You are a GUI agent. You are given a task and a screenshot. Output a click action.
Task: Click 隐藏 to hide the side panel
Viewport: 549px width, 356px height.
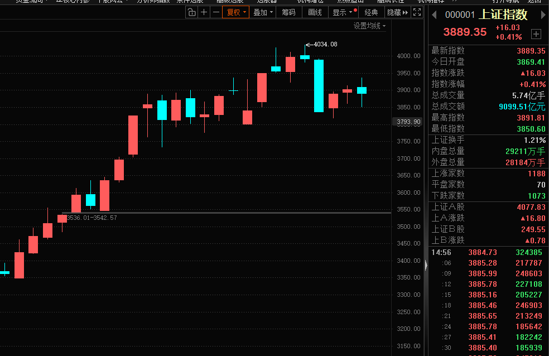tap(396, 12)
